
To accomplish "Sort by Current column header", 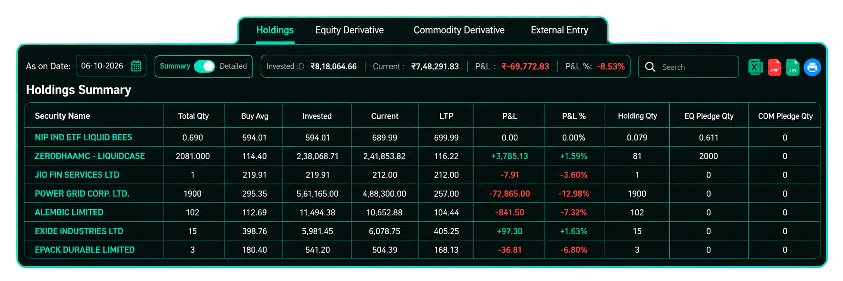I will 385,116.
